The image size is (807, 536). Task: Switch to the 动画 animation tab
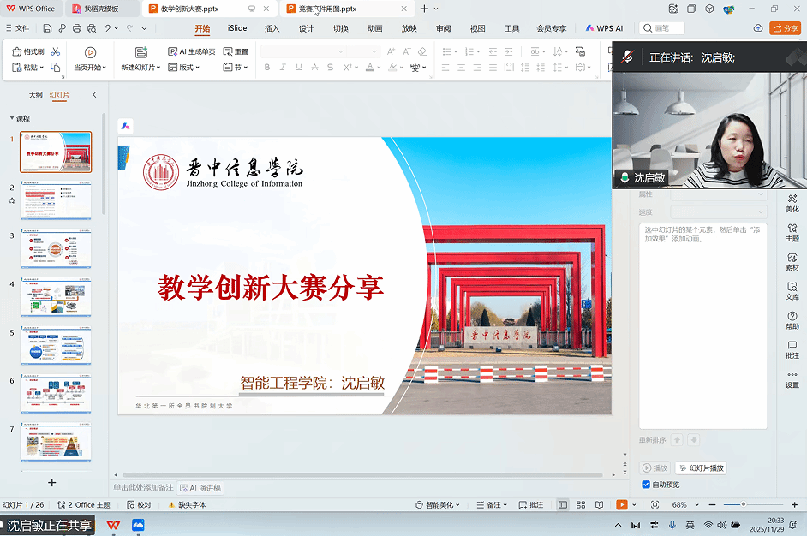point(374,28)
